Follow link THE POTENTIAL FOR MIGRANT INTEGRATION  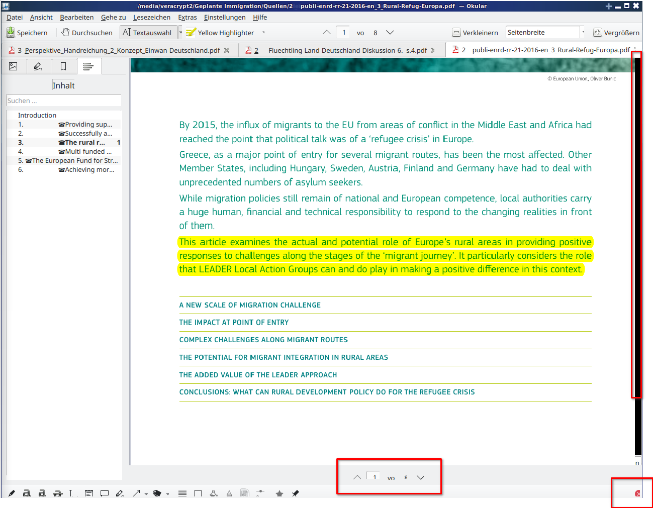[284, 357]
